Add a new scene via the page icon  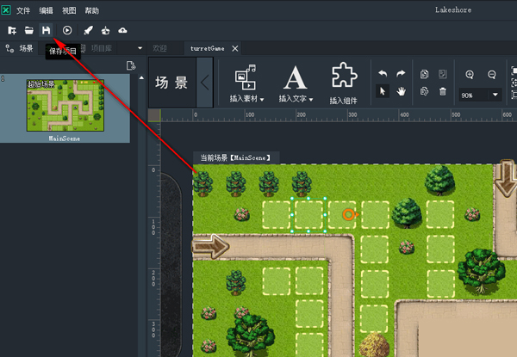(x=131, y=65)
